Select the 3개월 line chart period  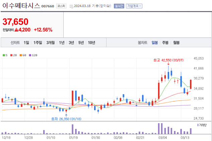pos(51,43)
